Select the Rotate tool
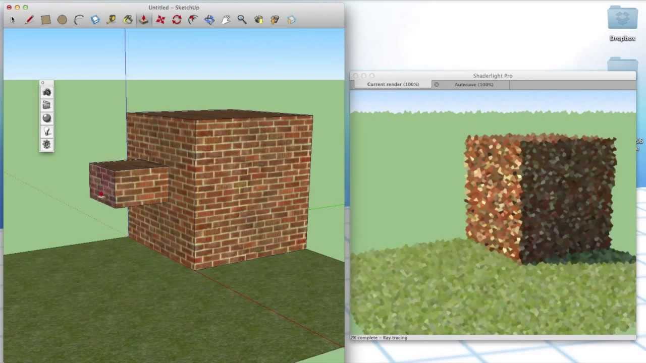This screenshot has height=363, width=646. pyautogui.click(x=177, y=20)
